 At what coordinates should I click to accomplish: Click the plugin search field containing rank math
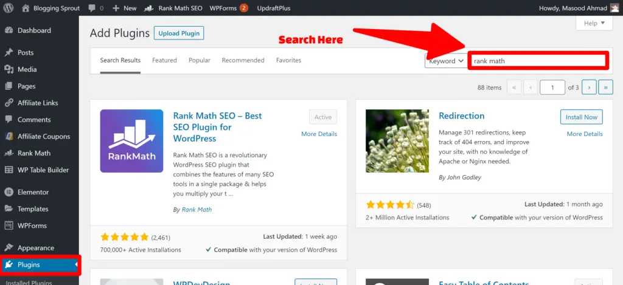(x=538, y=61)
